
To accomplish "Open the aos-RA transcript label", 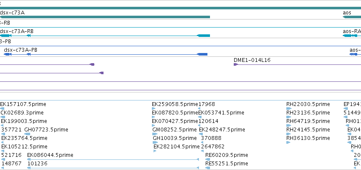I will point(352,31).
